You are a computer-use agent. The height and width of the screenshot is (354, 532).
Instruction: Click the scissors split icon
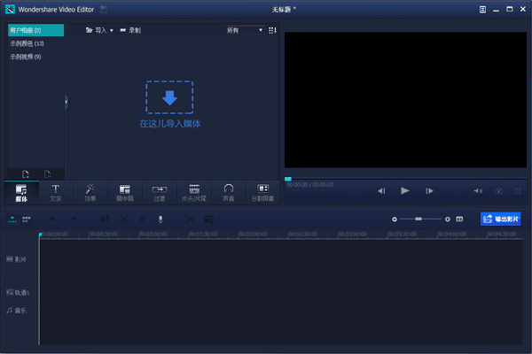coord(124,219)
